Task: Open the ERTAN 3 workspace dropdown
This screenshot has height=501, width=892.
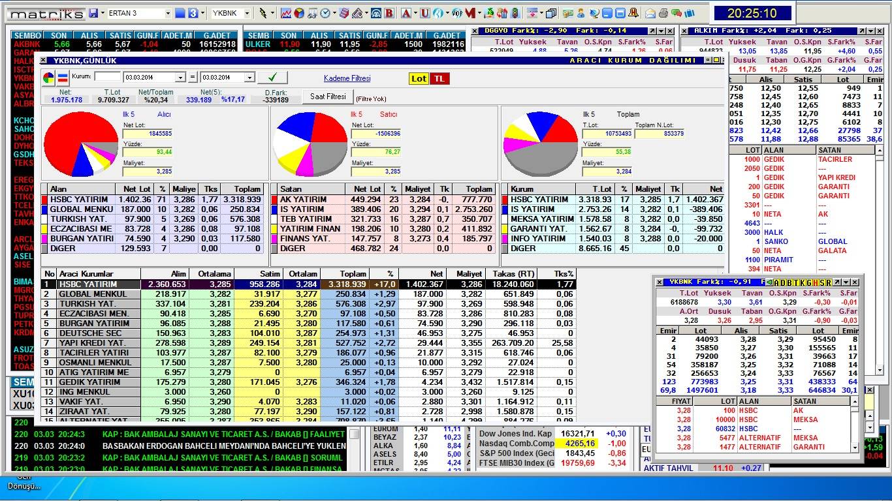Action: point(168,13)
